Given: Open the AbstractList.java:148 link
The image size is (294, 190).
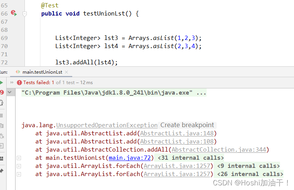Looking at the screenshot, I should coord(177,133).
